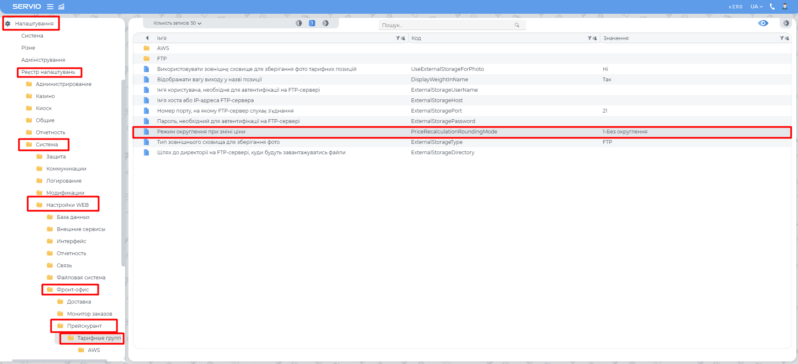The width and height of the screenshot is (798, 364).
Task: Click page number 1 button
Action: [312, 23]
